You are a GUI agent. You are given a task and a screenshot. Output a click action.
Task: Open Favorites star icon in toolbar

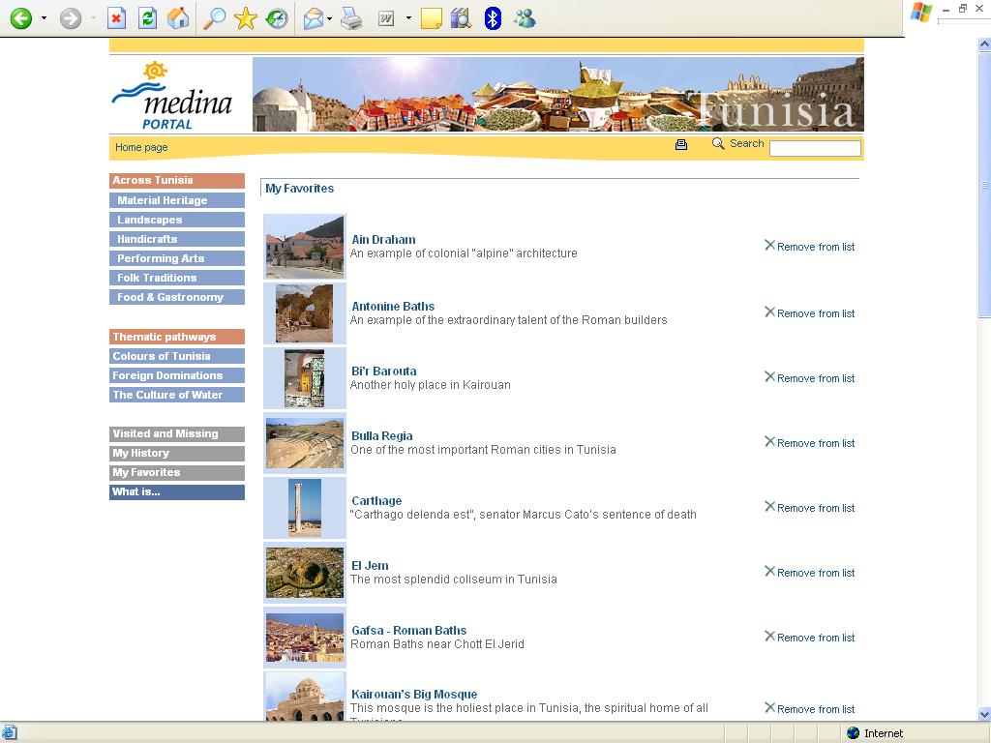(245, 18)
